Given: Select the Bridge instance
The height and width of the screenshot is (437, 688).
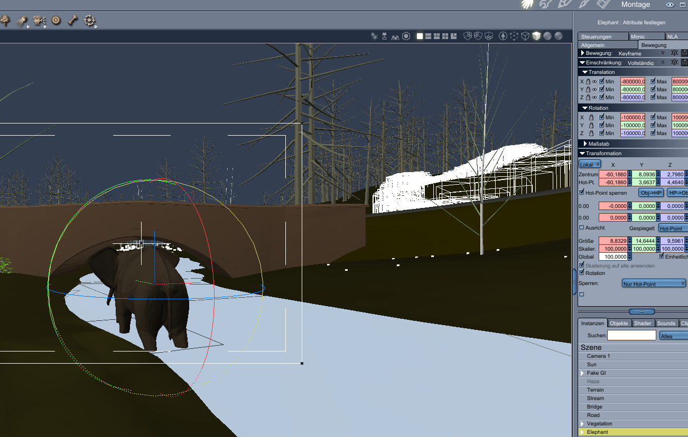Looking at the screenshot, I should (633, 407).
